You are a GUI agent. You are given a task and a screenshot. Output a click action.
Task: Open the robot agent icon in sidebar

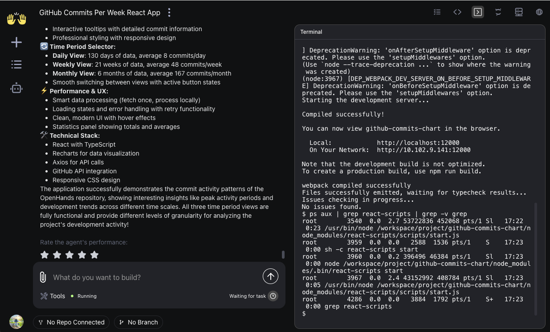click(x=16, y=88)
